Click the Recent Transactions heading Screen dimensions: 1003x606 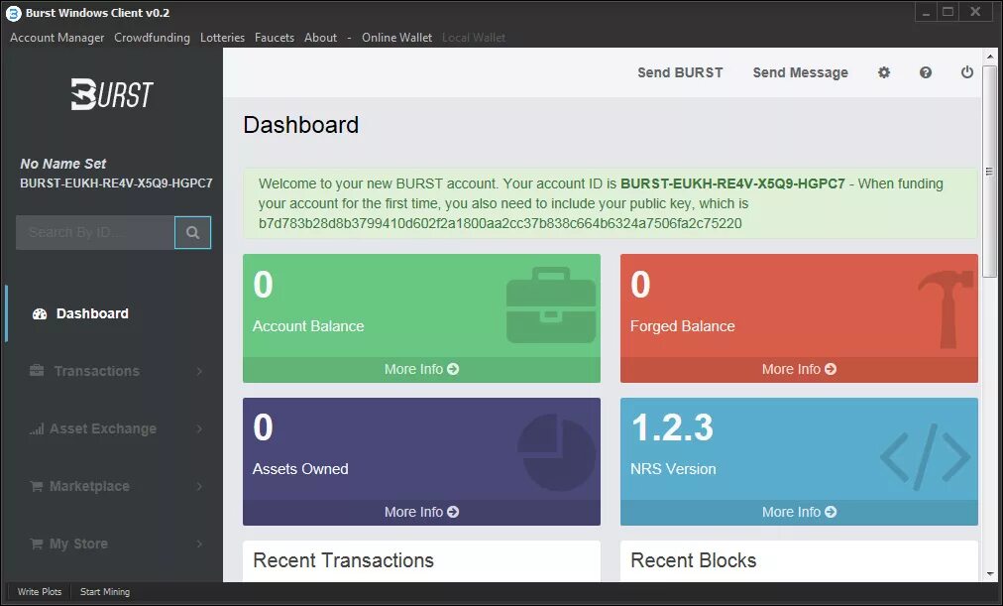click(343, 560)
